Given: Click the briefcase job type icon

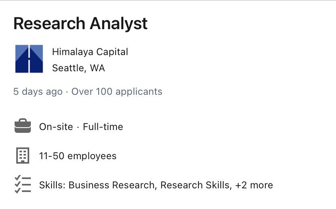Looking at the screenshot, I should point(23,127).
